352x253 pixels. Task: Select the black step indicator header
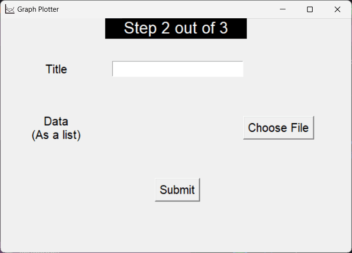coord(176,29)
